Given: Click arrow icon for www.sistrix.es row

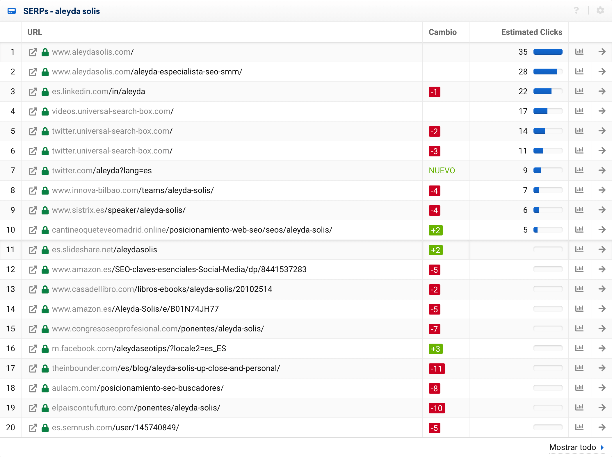Looking at the screenshot, I should click(x=602, y=210).
